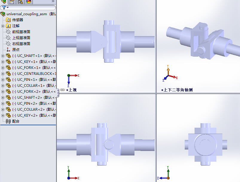Expand the UC_PIN<2> component

click(3, 104)
